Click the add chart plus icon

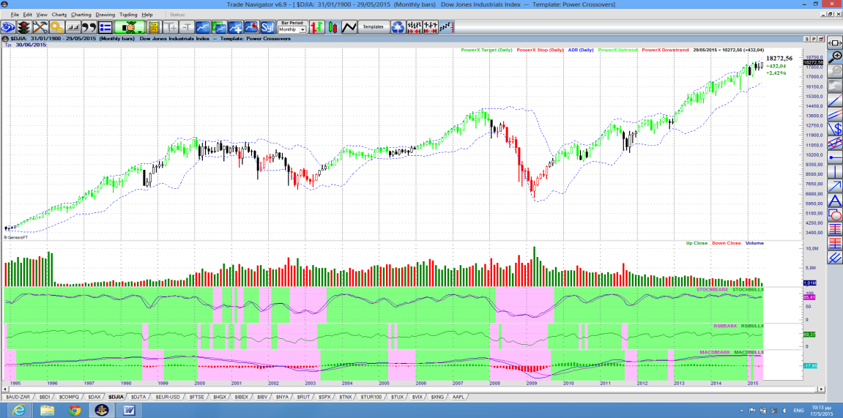click(x=236, y=27)
